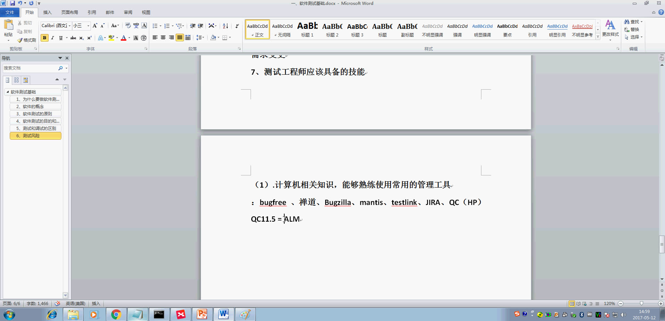665x321 pixels.
Task: Center the paragraph text
Action: click(163, 38)
